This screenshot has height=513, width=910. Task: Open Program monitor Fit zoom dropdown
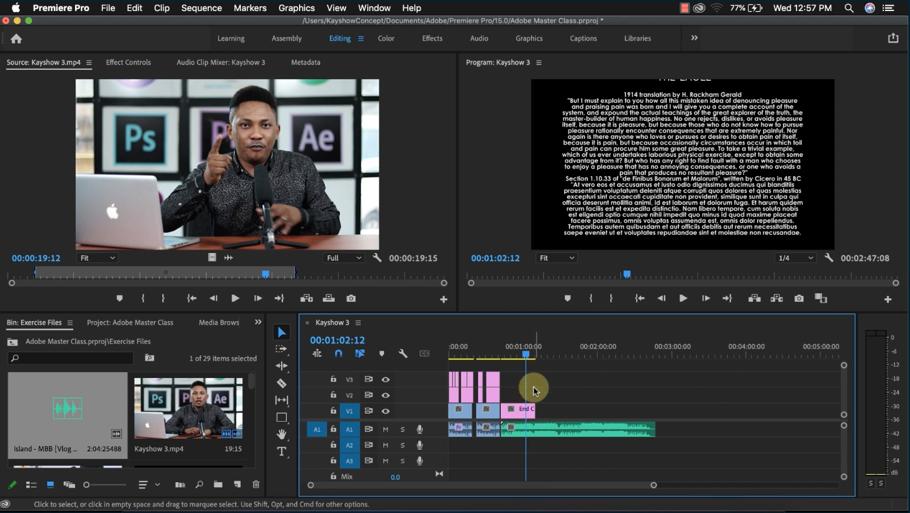coord(556,258)
